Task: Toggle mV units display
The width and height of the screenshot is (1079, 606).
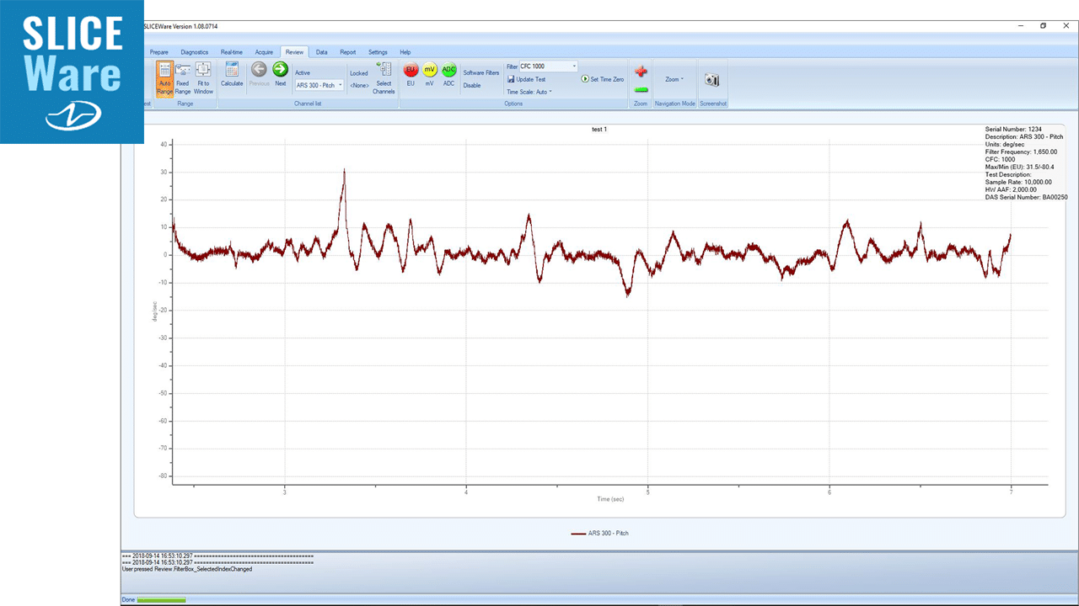Action: pos(429,74)
